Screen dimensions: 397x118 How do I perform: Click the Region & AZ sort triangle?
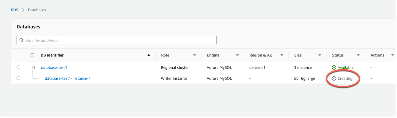[282, 55]
